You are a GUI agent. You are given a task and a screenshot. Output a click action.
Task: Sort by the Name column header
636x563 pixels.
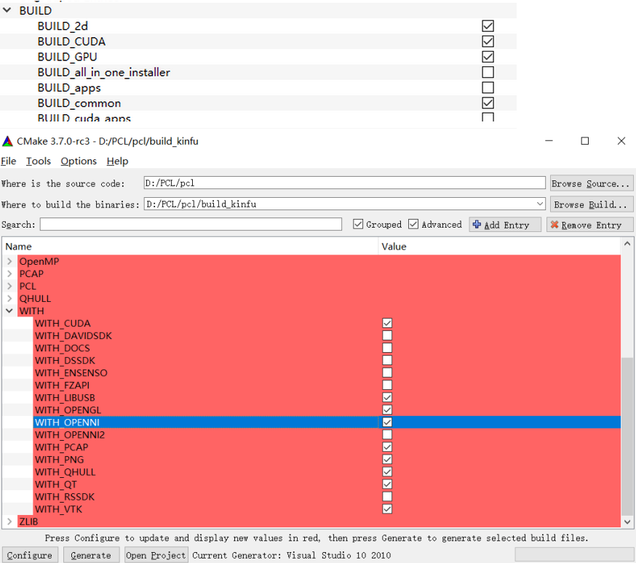(x=190, y=247)
